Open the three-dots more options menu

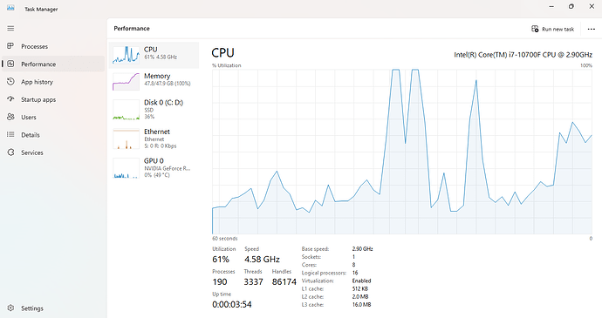pos(592,29)
